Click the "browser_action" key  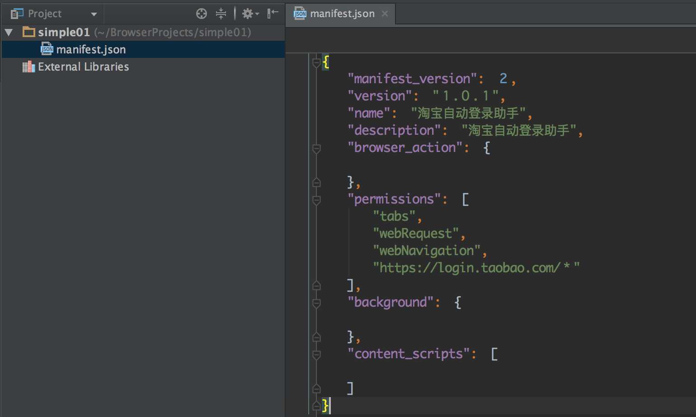pos(405,147)
